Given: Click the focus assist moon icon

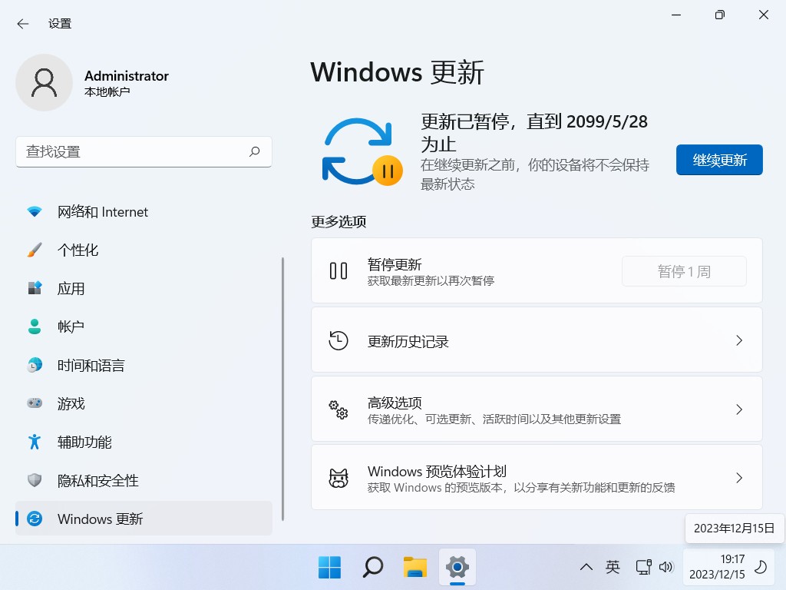Looking at the screenshot, I should coord(761,567).
